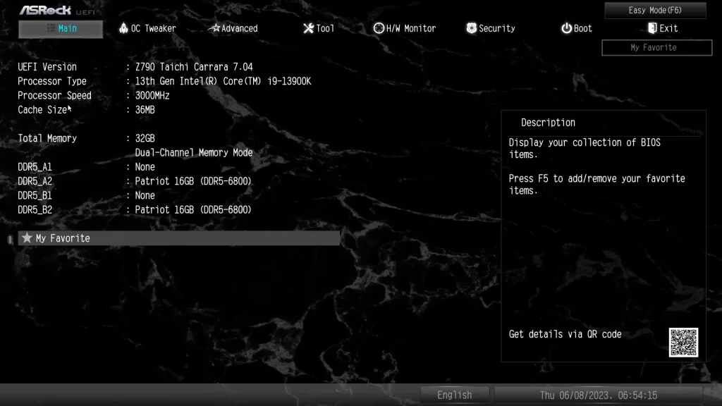Click the DDR5_A1 slot label
The image size is (722, 406).
coord(35,167)
